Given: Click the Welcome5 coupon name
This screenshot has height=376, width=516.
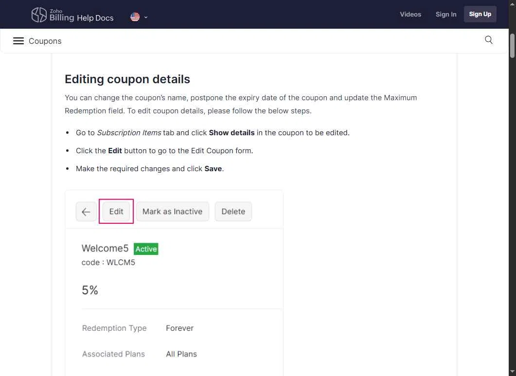Looking at the screenshot, I should coord(105,248).
